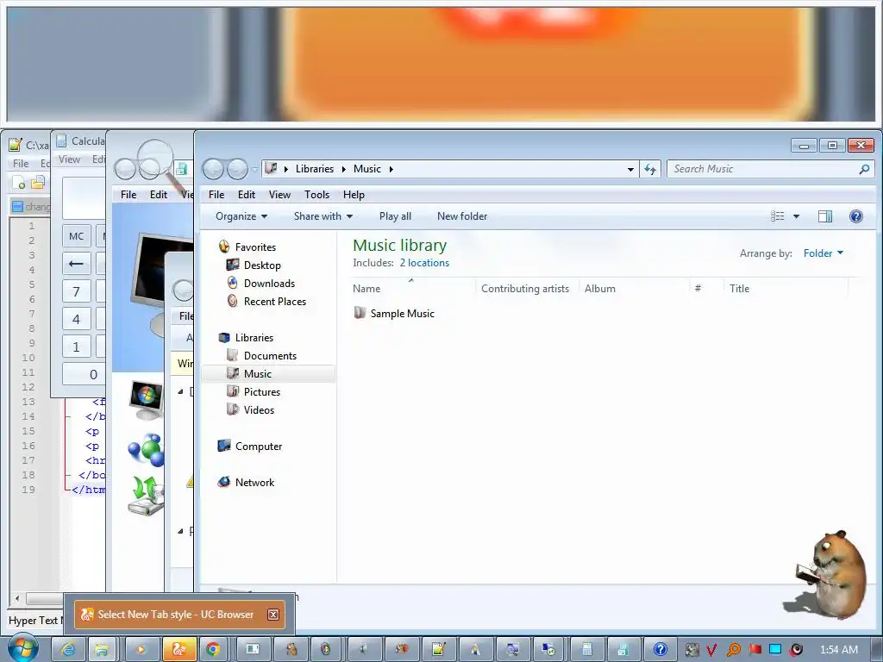Click the Libraries breadcrumb segment
The width and height of the screenshot is (883, 662).
coord(314,169)
